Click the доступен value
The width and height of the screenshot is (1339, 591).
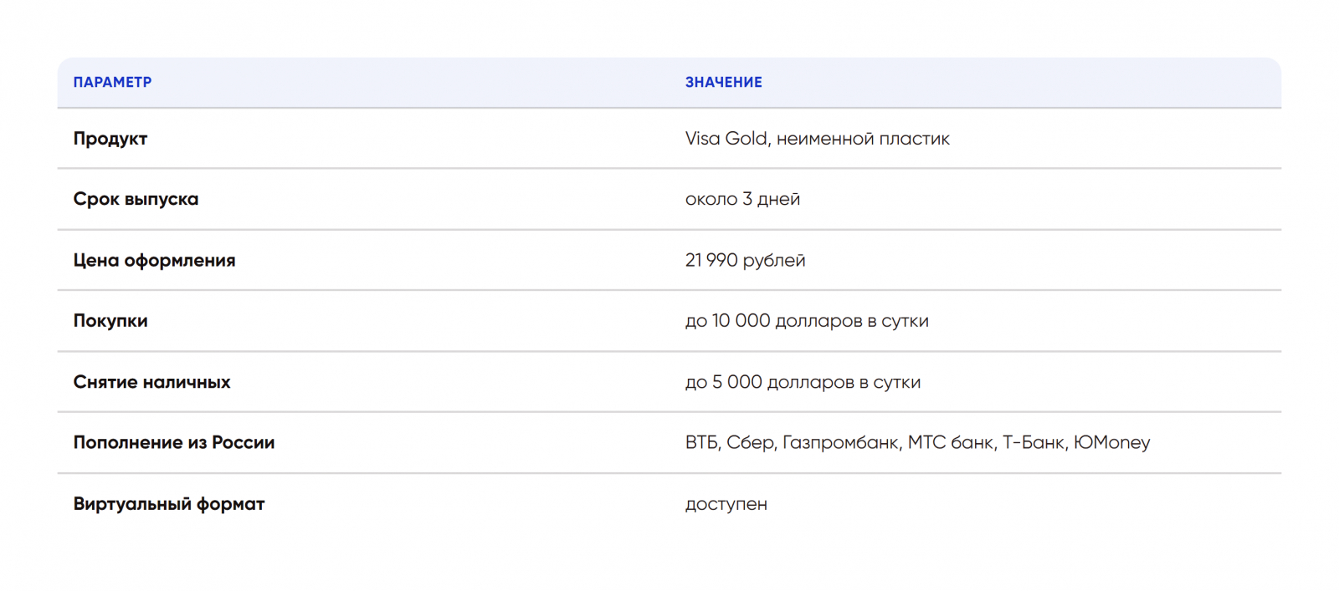[x=726, y=504]
